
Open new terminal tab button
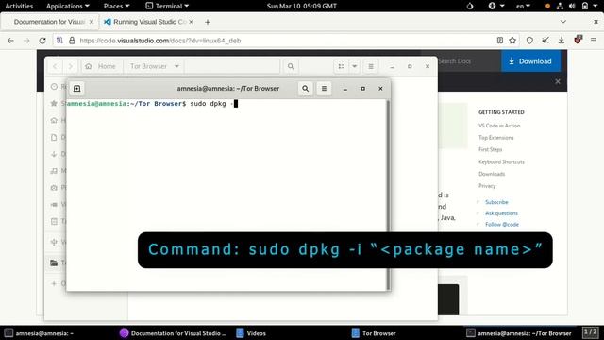click(x=77, y=88)
